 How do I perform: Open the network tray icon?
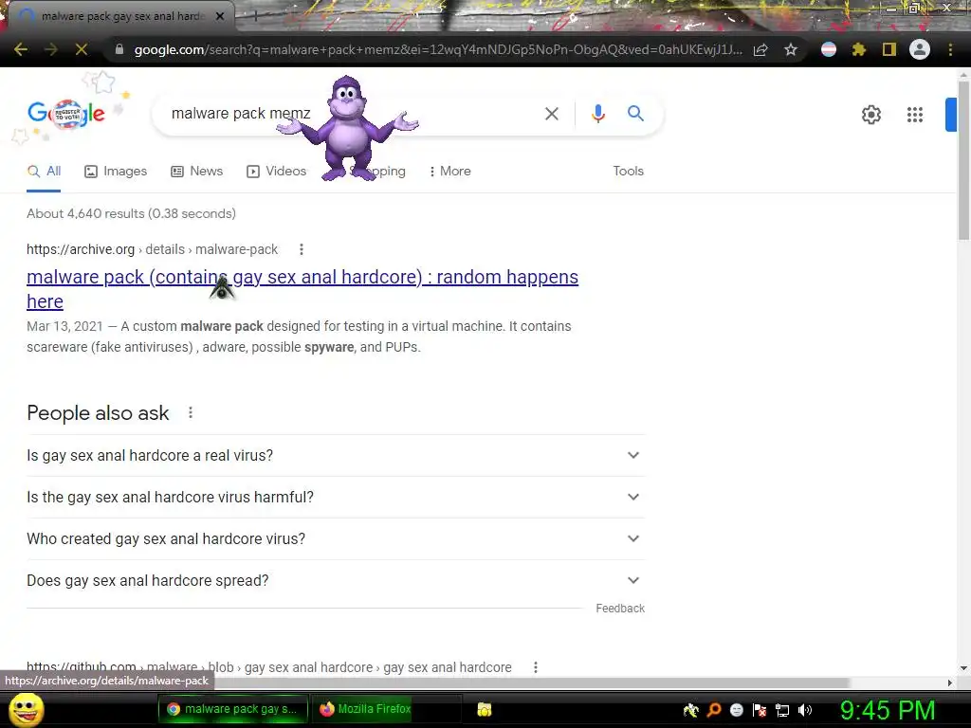pos(782,711)
